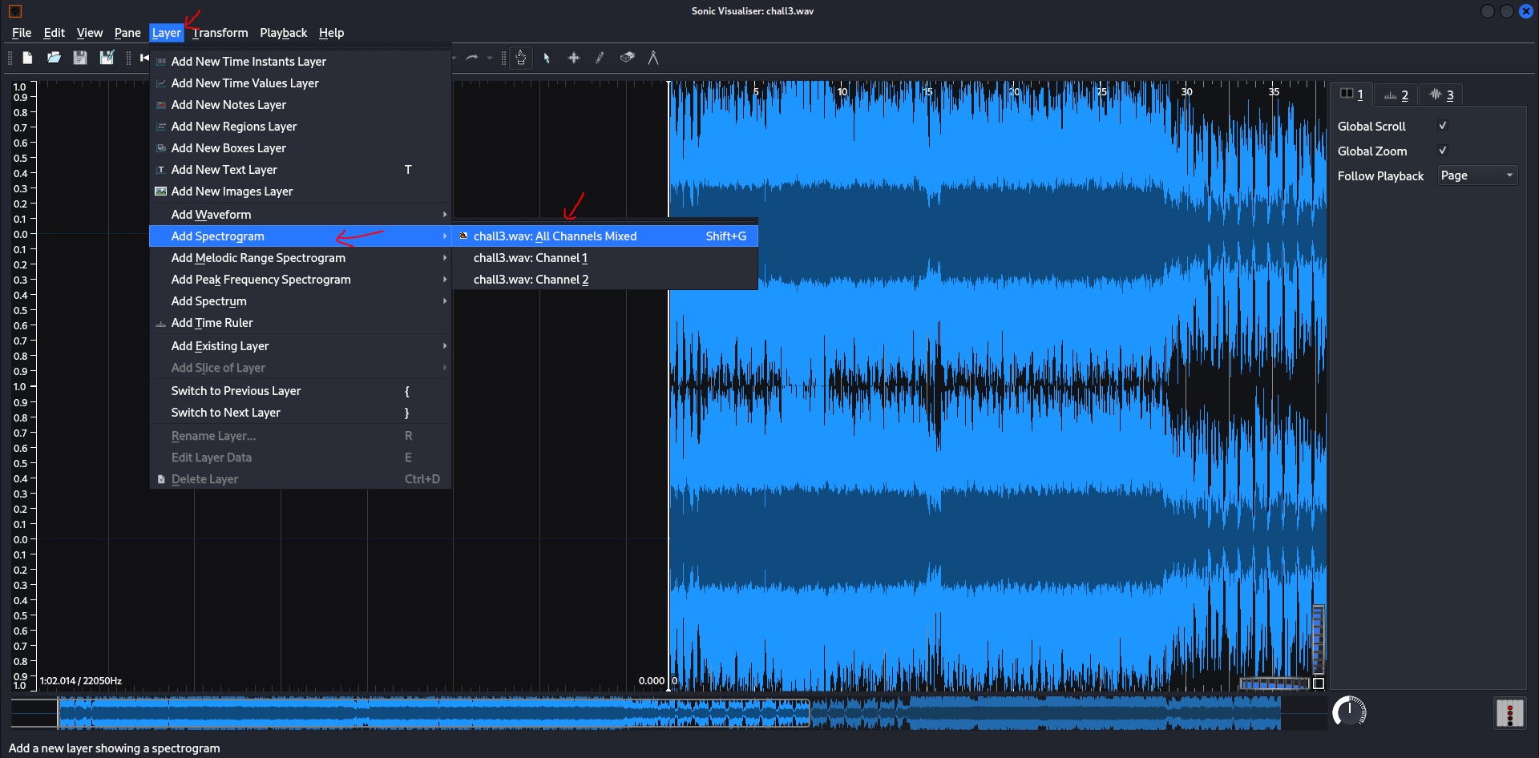Click the New Session icon
Screen dimensions: 1539x758
point(27,58)
